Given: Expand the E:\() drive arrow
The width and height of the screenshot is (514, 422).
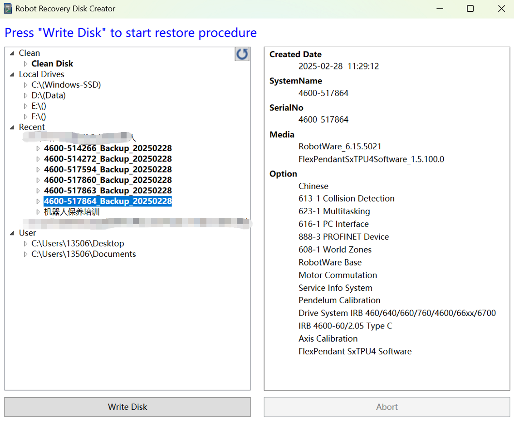Looking at the screenshot, I should [25, 106].
